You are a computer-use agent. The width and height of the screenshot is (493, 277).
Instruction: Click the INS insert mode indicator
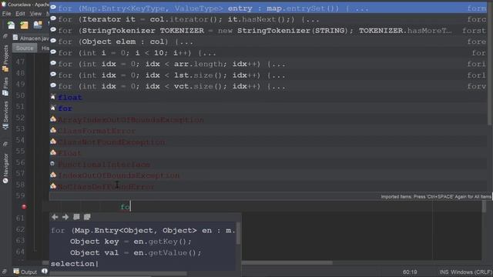tap(444, 272)
